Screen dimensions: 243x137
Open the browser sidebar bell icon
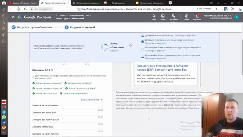tap(4, 10)
